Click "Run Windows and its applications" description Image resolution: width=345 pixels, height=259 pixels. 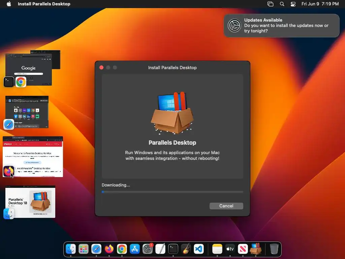click(x=172, y=155)
